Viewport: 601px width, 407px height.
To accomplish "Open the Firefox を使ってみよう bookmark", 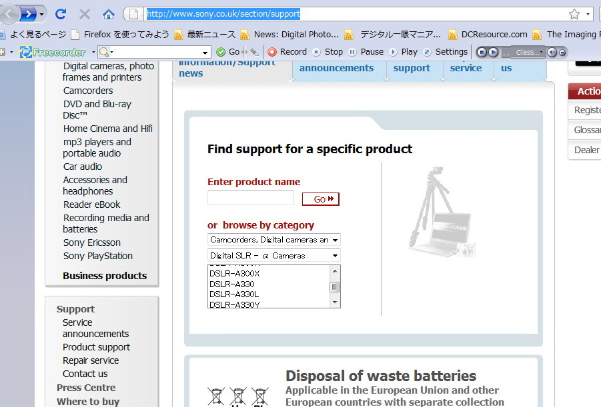I will coord(120,35).
